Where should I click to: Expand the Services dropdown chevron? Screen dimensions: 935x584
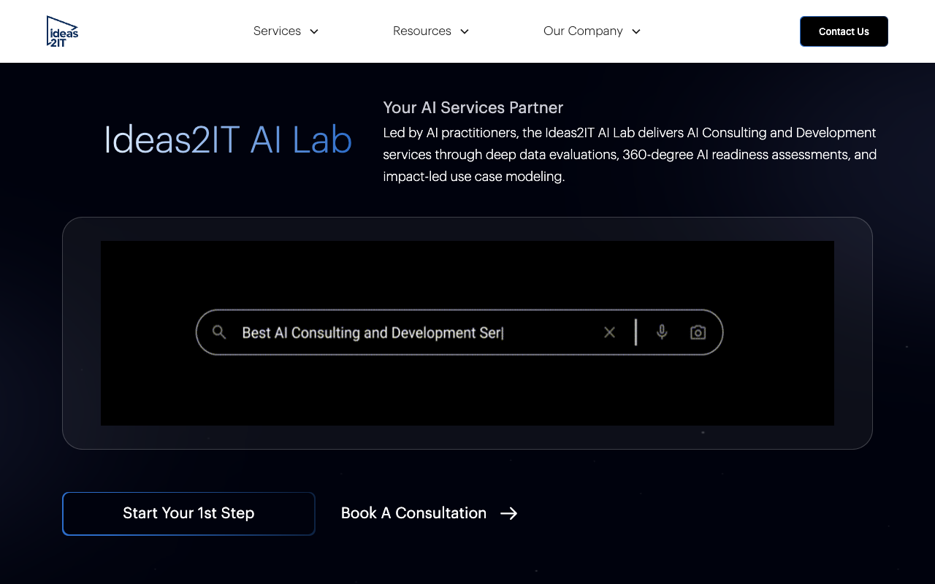coord(314,31)
